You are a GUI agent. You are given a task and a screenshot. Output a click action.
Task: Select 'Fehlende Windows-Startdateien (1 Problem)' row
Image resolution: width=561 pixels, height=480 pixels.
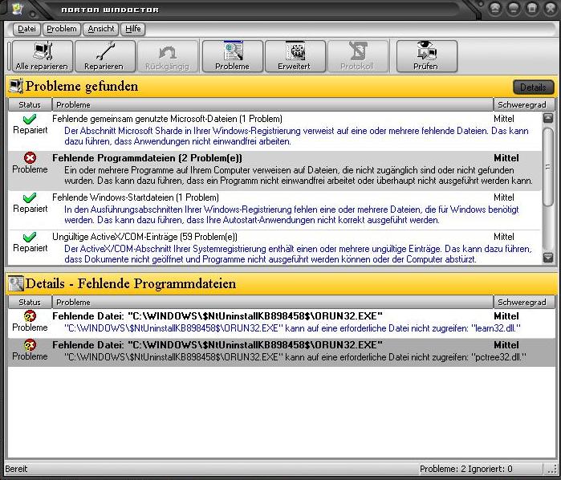(274, 209)
